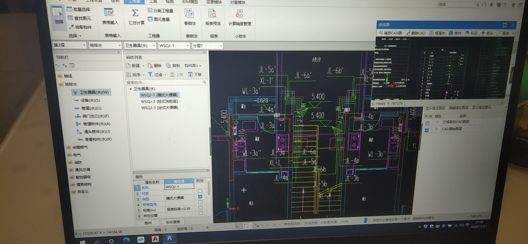Open the Windows Start menu
Image resolution: width=528 pixels, height=244 pixels.
[x=82, y=242]
